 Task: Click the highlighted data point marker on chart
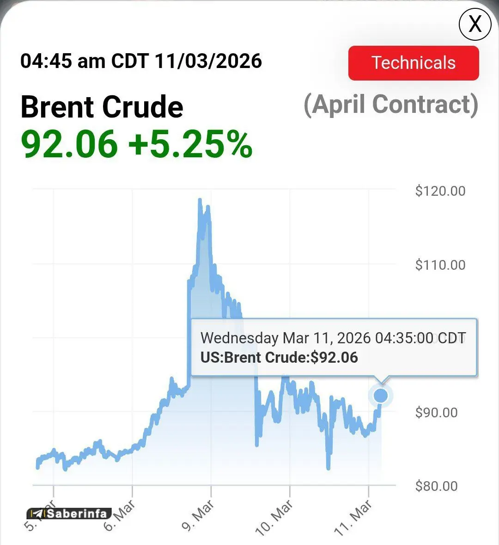[381, 396]
